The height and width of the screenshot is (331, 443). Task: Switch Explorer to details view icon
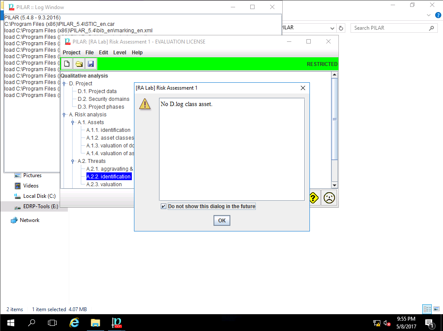(427, 309)
